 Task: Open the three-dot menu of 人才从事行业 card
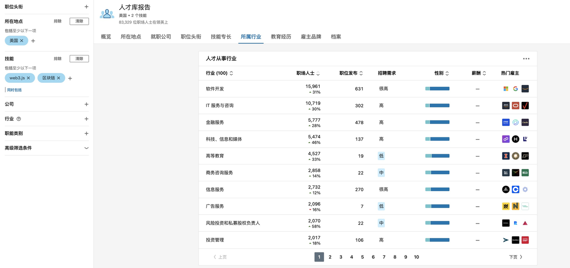[526, 59]
